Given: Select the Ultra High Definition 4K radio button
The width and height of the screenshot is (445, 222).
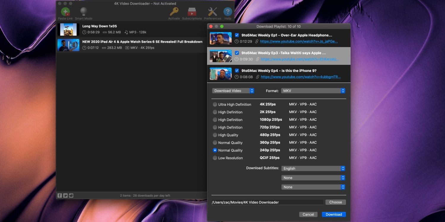Looking at the screenshot, I should (x=215, y=104).
